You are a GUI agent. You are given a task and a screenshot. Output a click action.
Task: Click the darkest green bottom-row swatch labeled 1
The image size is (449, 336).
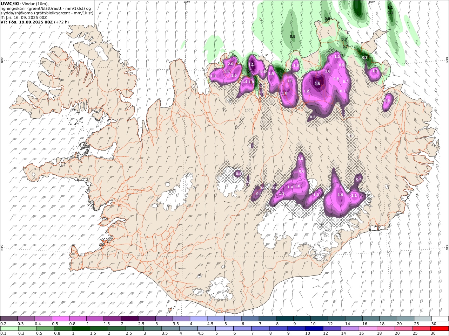point(81,328)
